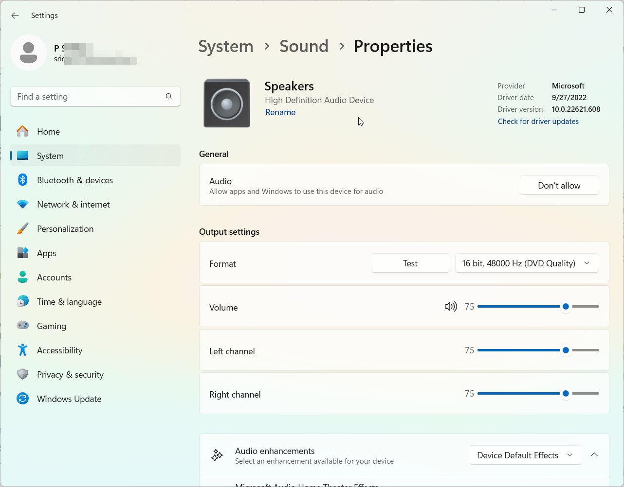The image size is (624, 487).
Task: Open the audio Format dropdown
Action: (527, 263)
